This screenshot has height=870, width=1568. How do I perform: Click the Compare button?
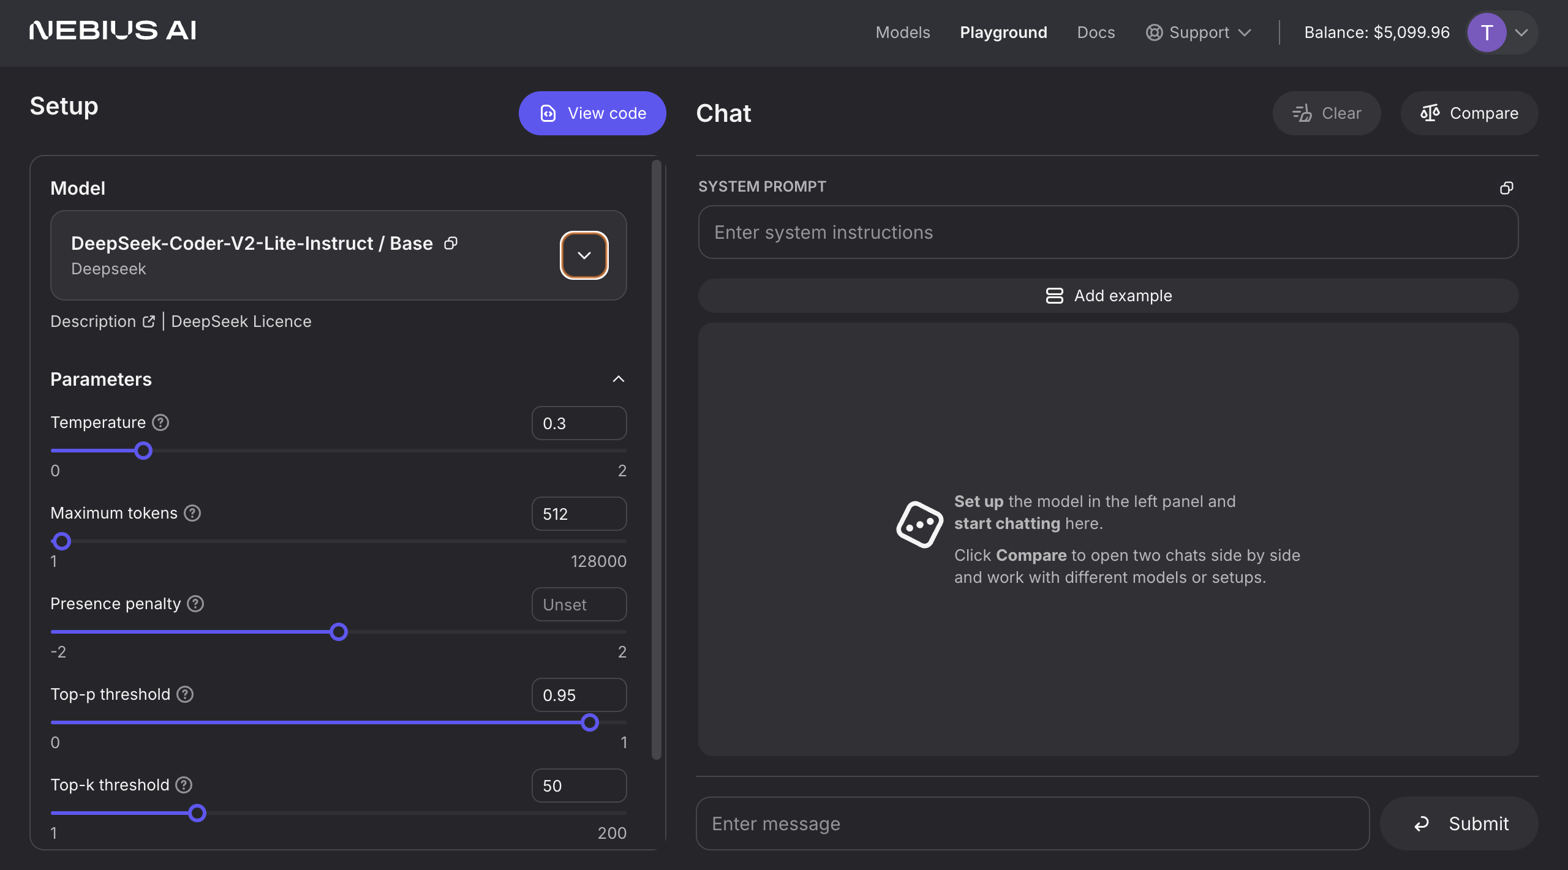coord(1469,113)
